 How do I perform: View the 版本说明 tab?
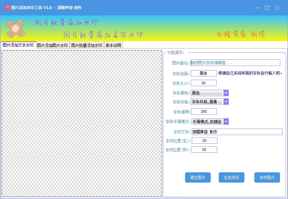point(113,45)
